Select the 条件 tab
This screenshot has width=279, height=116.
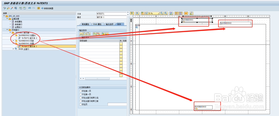click(x=119, y=24)
